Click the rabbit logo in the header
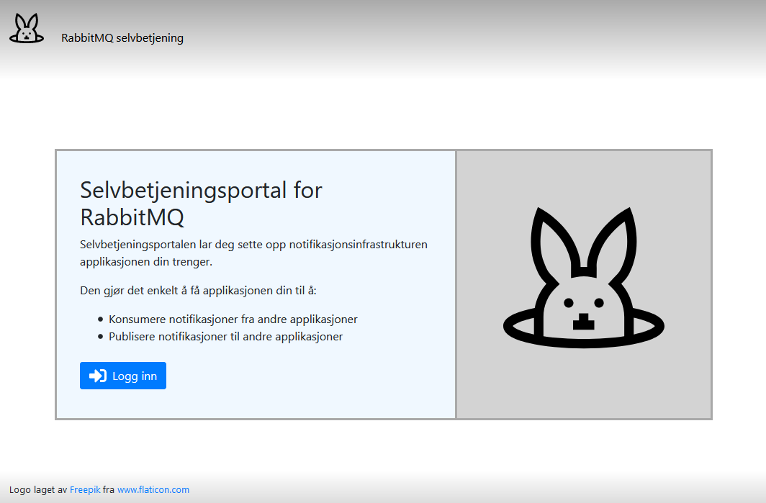Viewport: 766px width, 503px height. click(x=27, y=28)
